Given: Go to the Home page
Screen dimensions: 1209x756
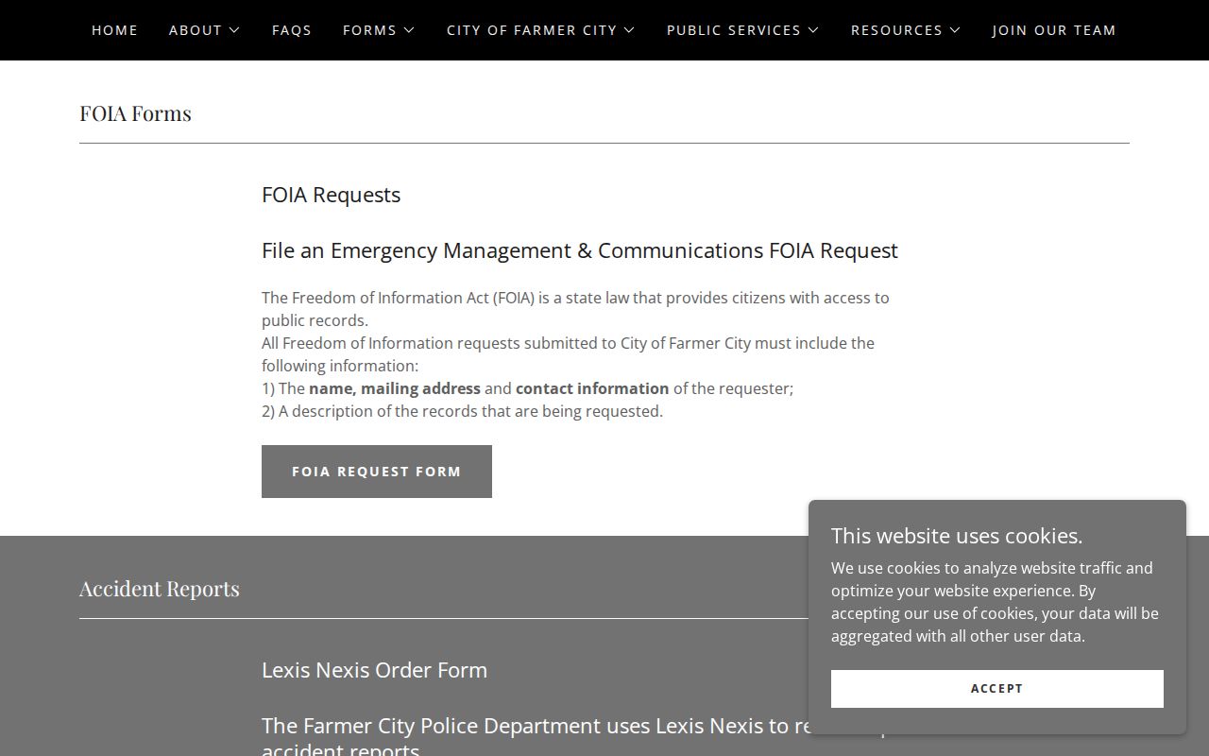Looking at the screenshot, I should 114,30.
